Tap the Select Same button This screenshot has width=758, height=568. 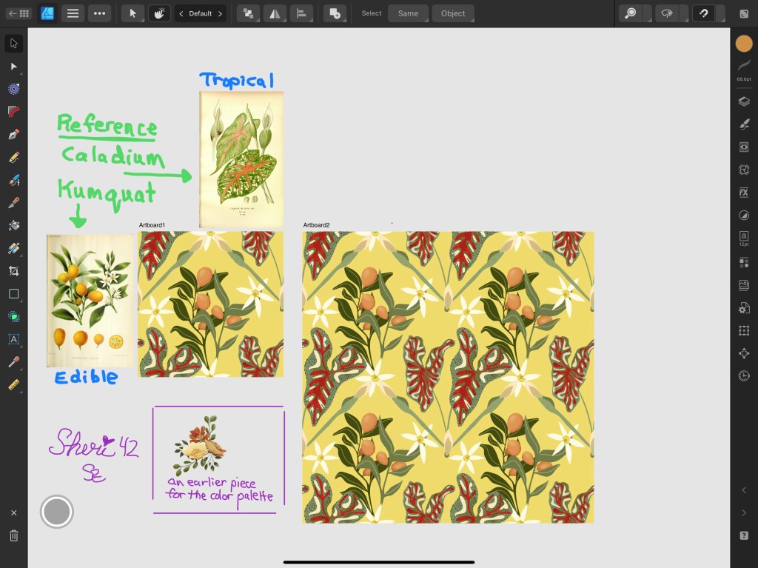408,13
